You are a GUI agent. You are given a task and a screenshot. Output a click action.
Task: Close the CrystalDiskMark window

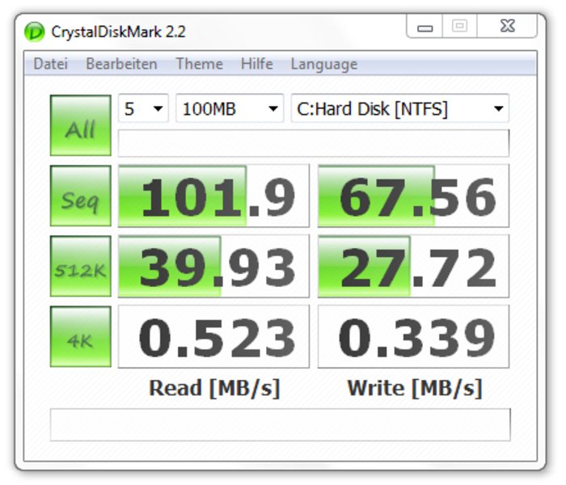[507, 26]
